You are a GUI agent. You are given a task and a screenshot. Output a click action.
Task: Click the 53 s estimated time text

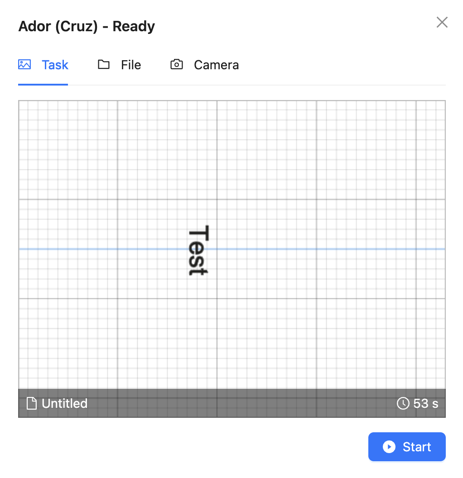[x=426, y=403]
